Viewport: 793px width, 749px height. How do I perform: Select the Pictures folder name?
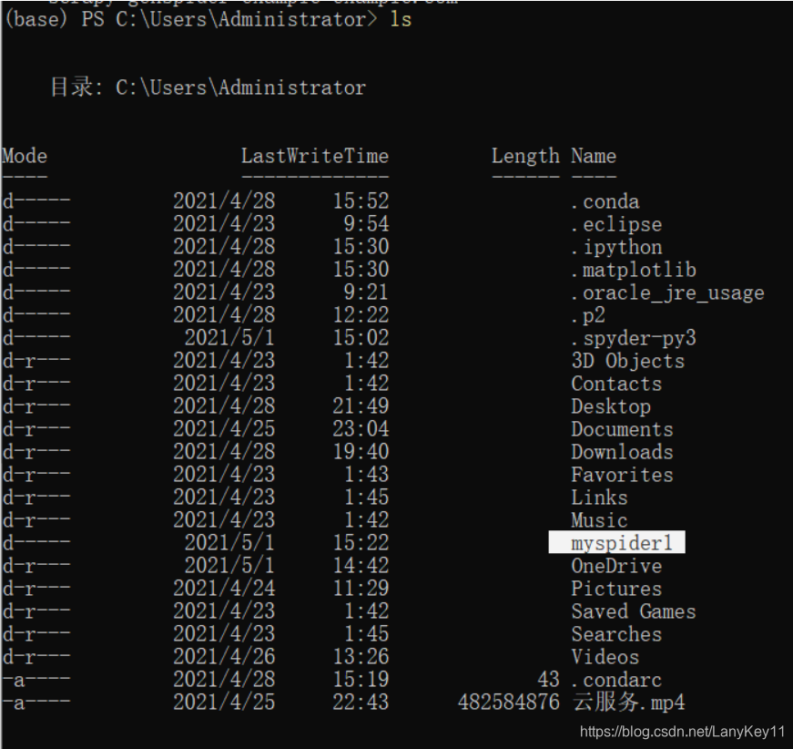click(x=616, y=589)
